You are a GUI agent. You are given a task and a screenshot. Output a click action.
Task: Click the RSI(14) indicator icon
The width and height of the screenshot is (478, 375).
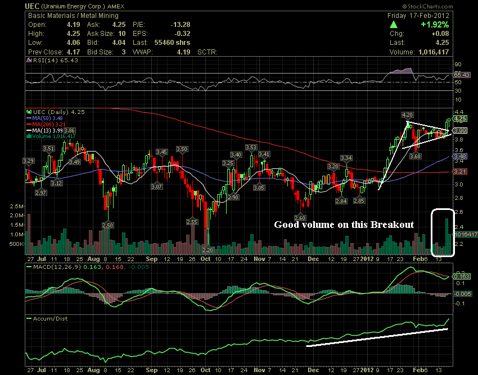29,60
